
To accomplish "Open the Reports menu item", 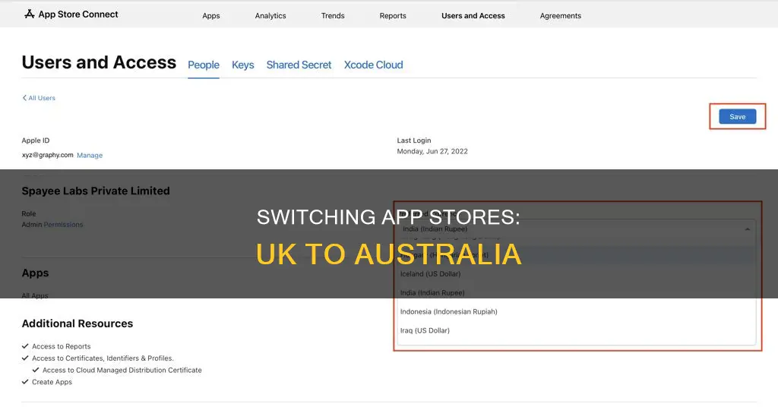I will (x=393, y=16).
